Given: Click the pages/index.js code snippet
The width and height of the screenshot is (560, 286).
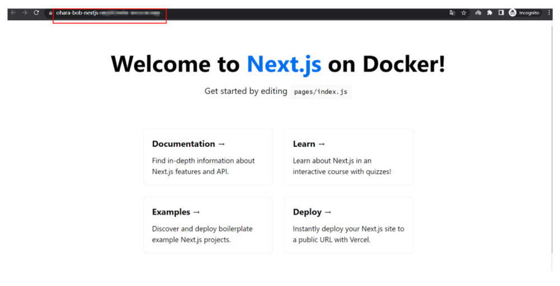Looking at the screenshot, I should [x=320, y=92].
